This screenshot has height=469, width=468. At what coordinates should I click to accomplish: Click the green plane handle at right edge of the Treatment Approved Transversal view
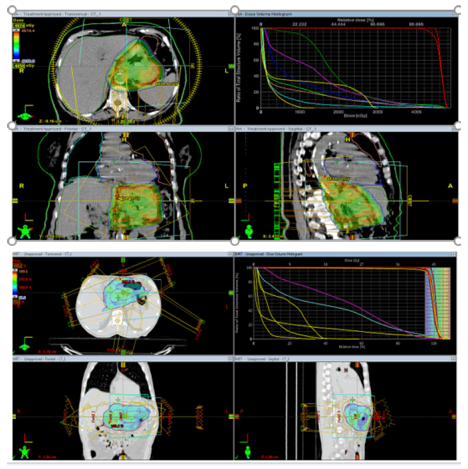(231, 66)
